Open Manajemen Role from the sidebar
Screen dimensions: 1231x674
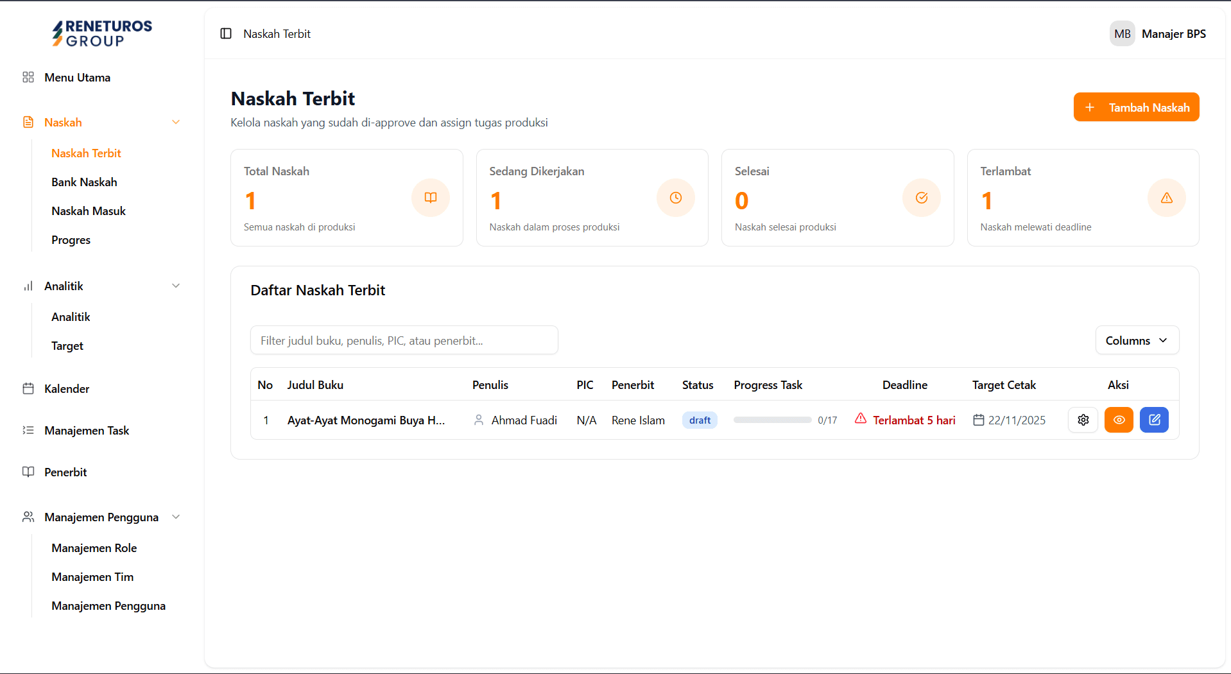[94, 548]
